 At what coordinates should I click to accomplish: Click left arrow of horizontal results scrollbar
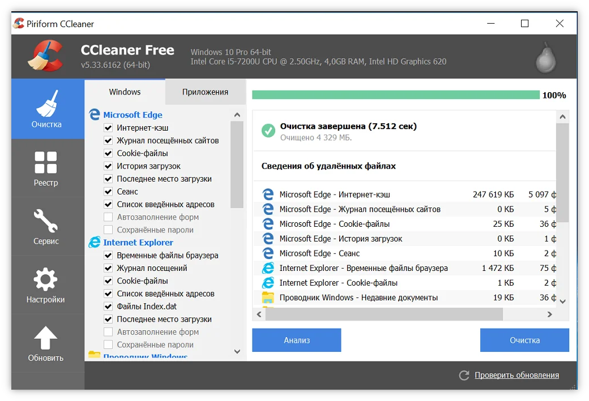click(259, 314)
